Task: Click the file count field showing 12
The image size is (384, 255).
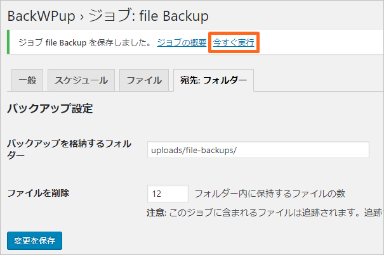Action: [x=168, y=193]
